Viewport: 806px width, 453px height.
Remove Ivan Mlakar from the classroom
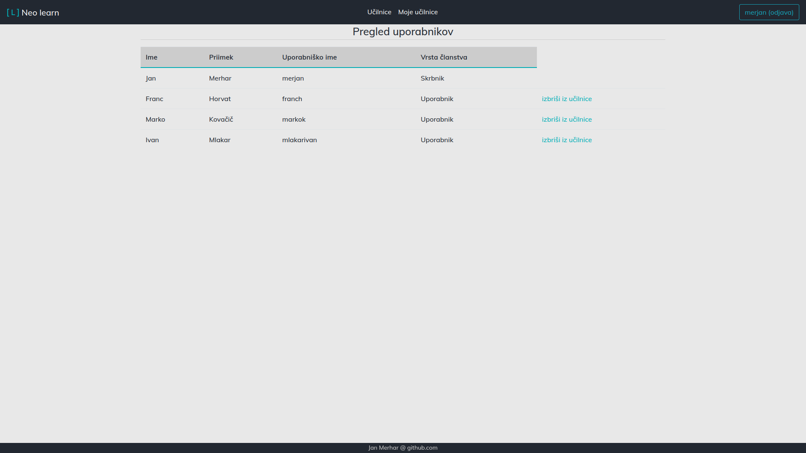566,140
